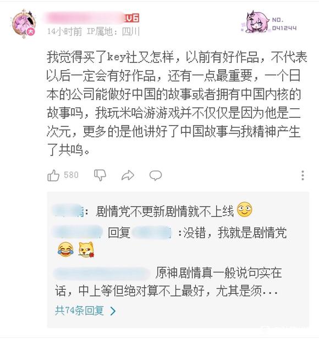This screenshot has height=339, width=319.
Task: Click the doge with rose emoji
Action: click(86, 249)
